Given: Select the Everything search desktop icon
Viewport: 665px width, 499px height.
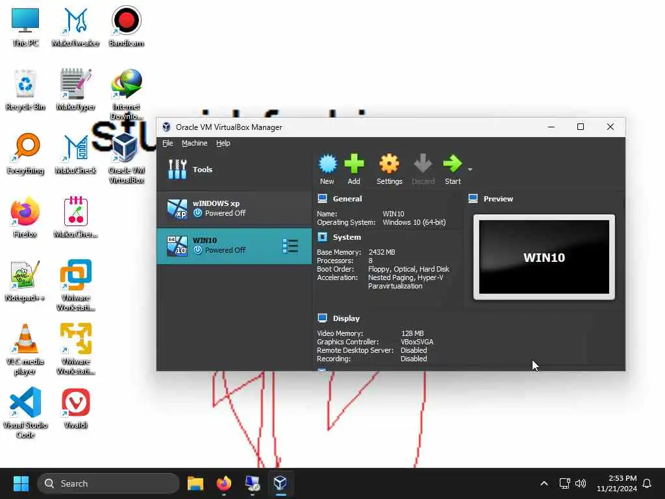Looking at the screenshot, I should coord(25,154).
